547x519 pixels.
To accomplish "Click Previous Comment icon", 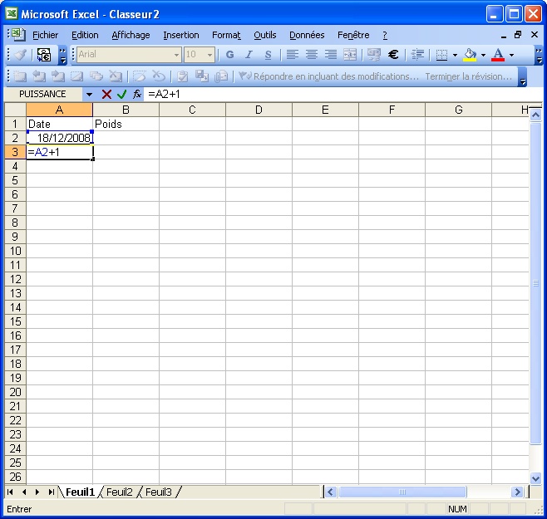I will pos(39,76).
